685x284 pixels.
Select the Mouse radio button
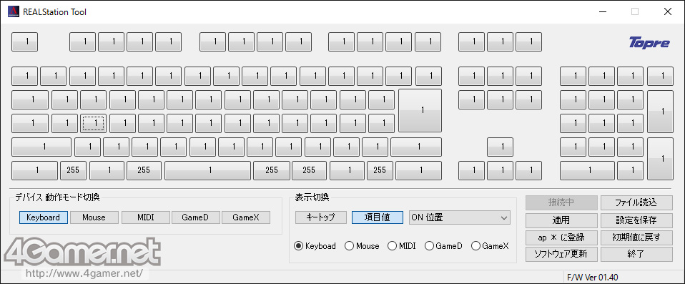(x=362, y=246)
